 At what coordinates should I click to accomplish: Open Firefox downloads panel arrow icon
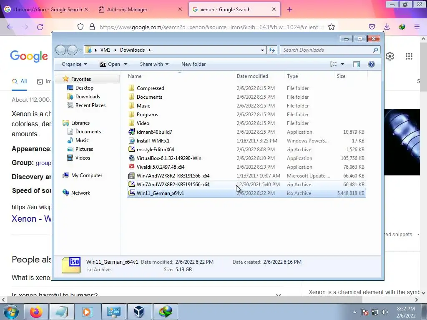387,27
